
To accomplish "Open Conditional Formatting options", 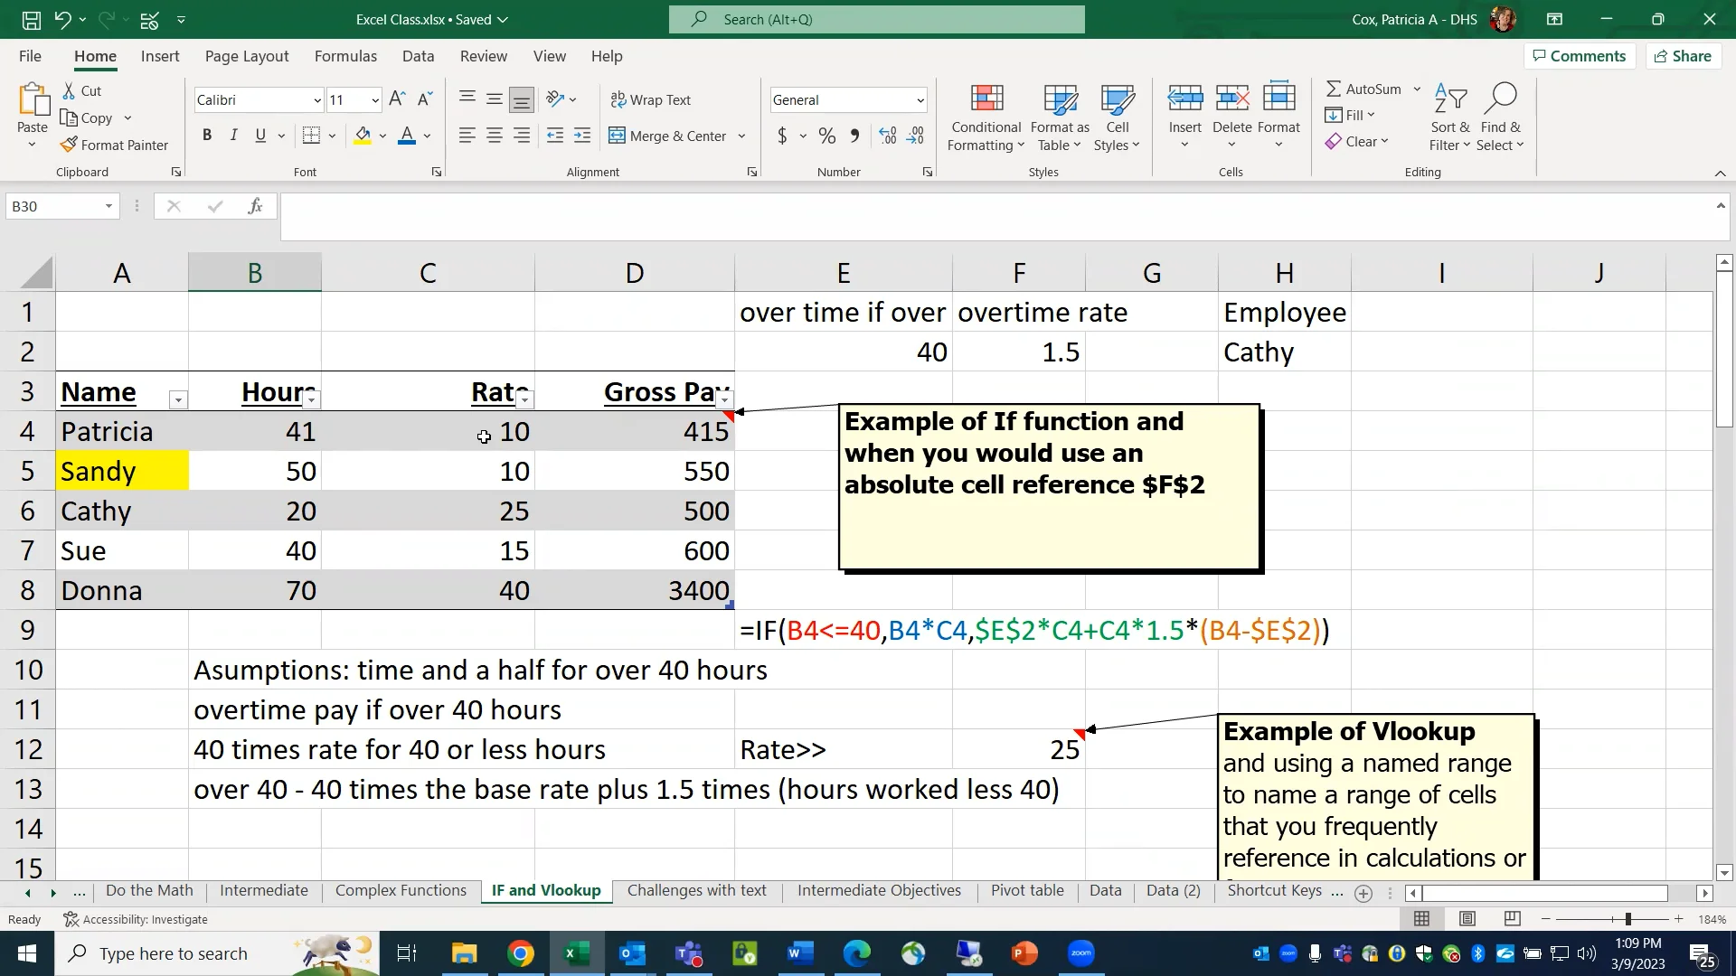I will point(985,116).
